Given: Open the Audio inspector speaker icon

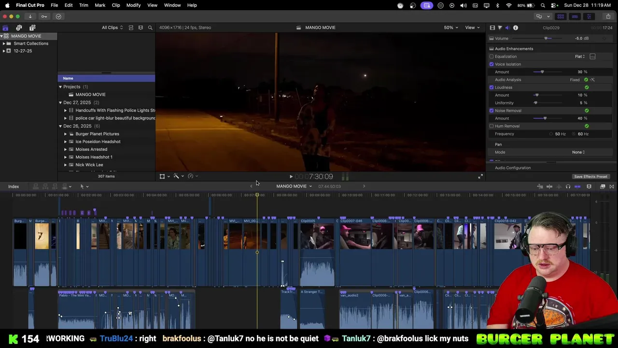Looking at the screenshot, I should pyautogui.click(x=507, y=28).
